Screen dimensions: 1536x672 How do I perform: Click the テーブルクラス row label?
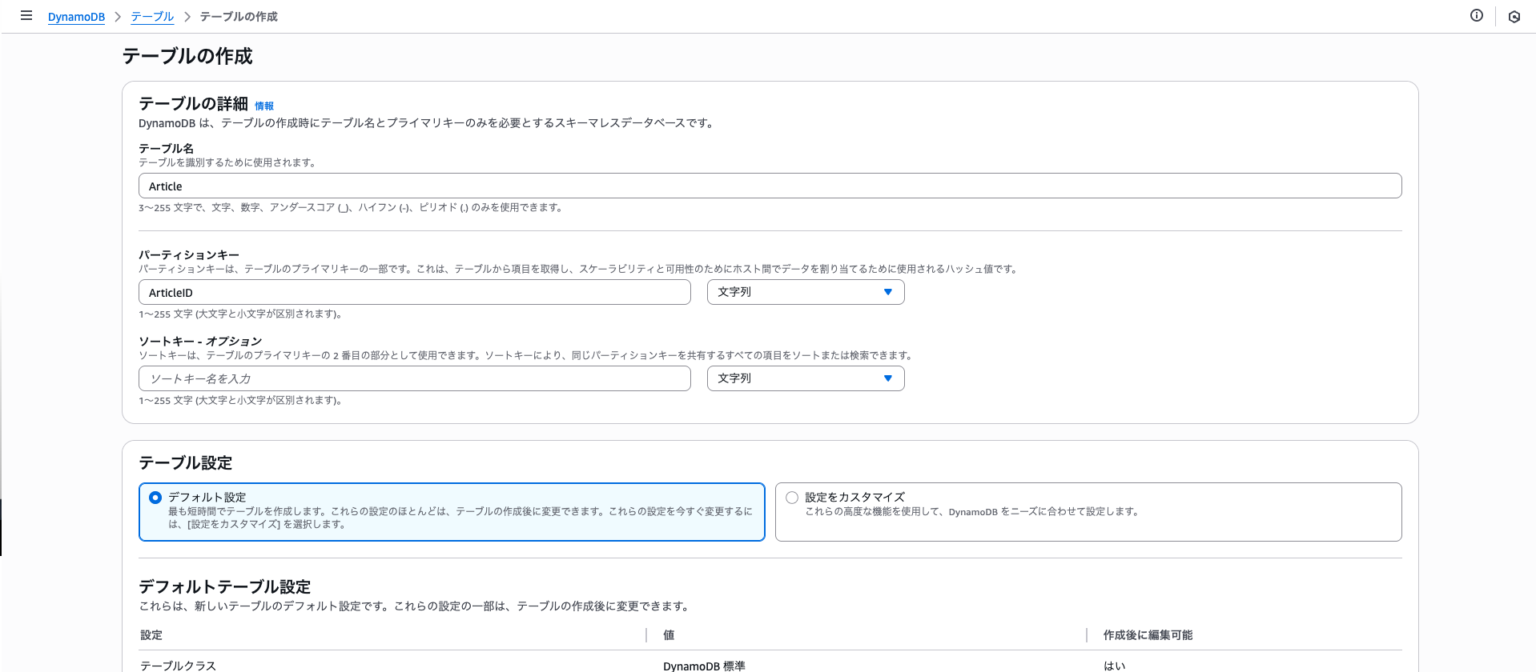click(178, 666)
